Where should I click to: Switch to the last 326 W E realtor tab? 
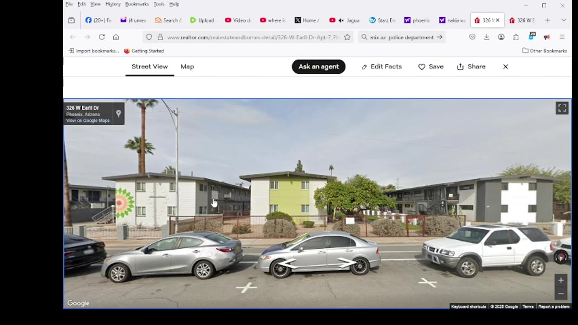tap(522, 20)
